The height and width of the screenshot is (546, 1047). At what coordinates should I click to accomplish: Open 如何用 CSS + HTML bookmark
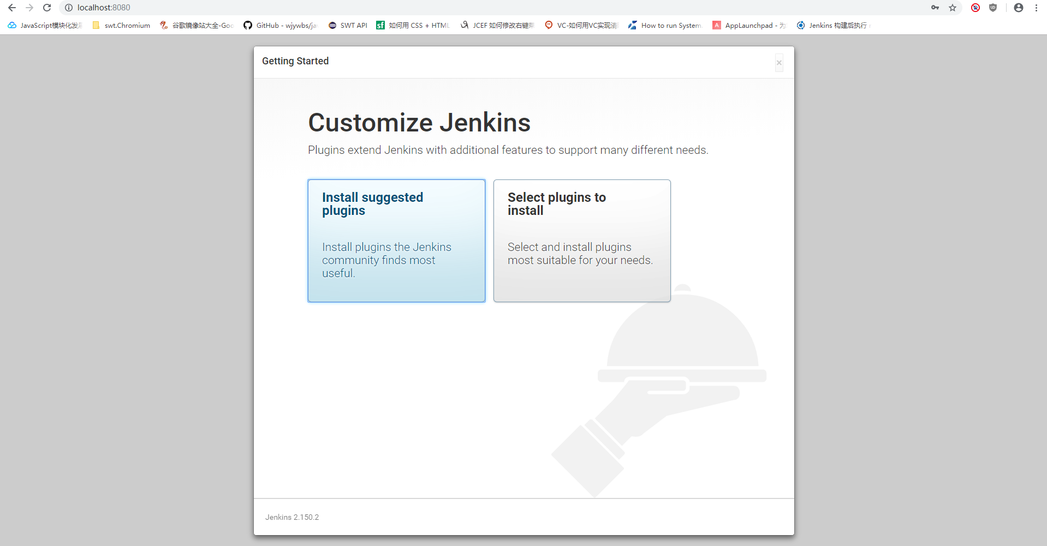tap(413, 25)
